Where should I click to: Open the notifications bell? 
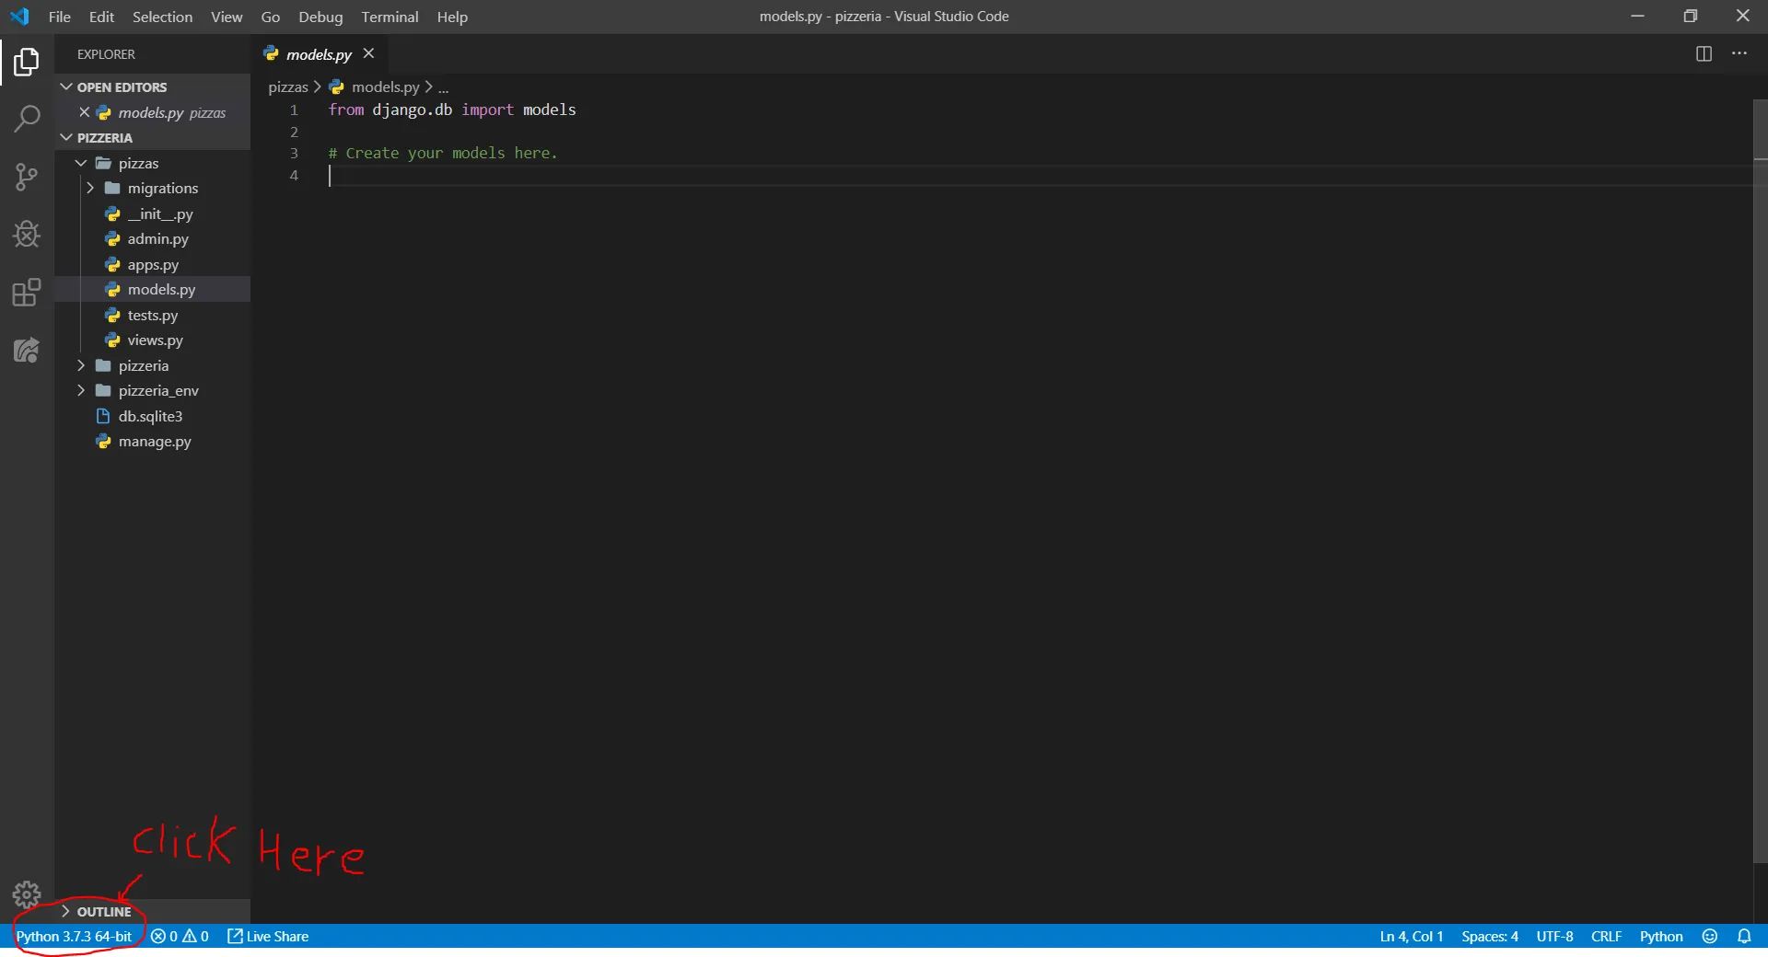coord(1744,936)
